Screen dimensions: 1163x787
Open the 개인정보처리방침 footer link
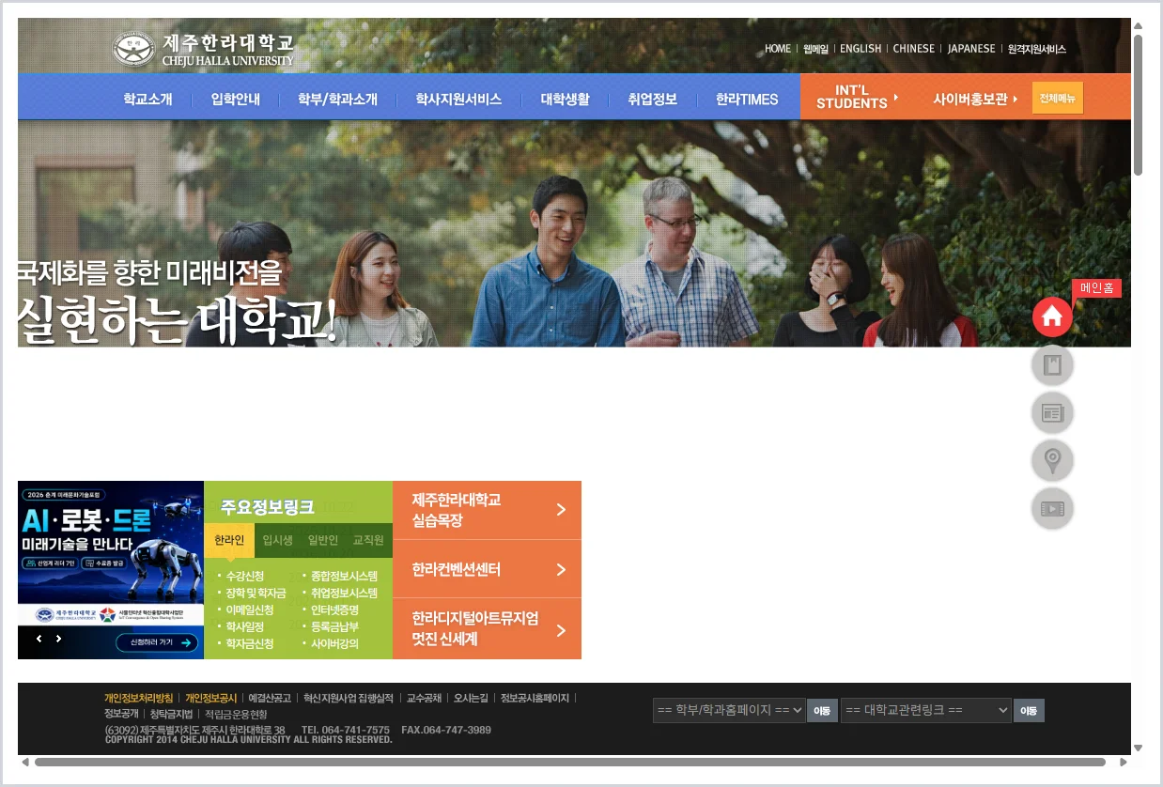[x=138, y=698]
